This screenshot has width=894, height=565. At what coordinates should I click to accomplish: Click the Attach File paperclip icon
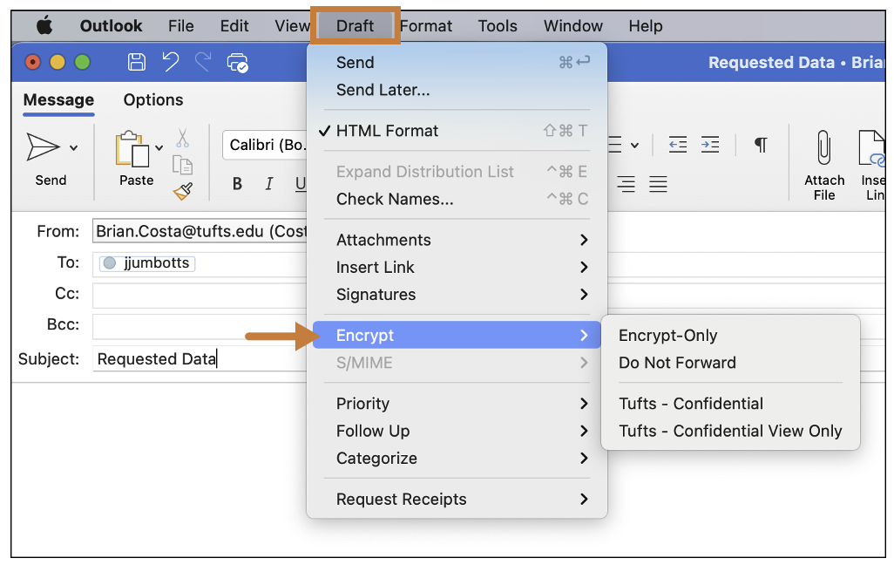[823, 155]
